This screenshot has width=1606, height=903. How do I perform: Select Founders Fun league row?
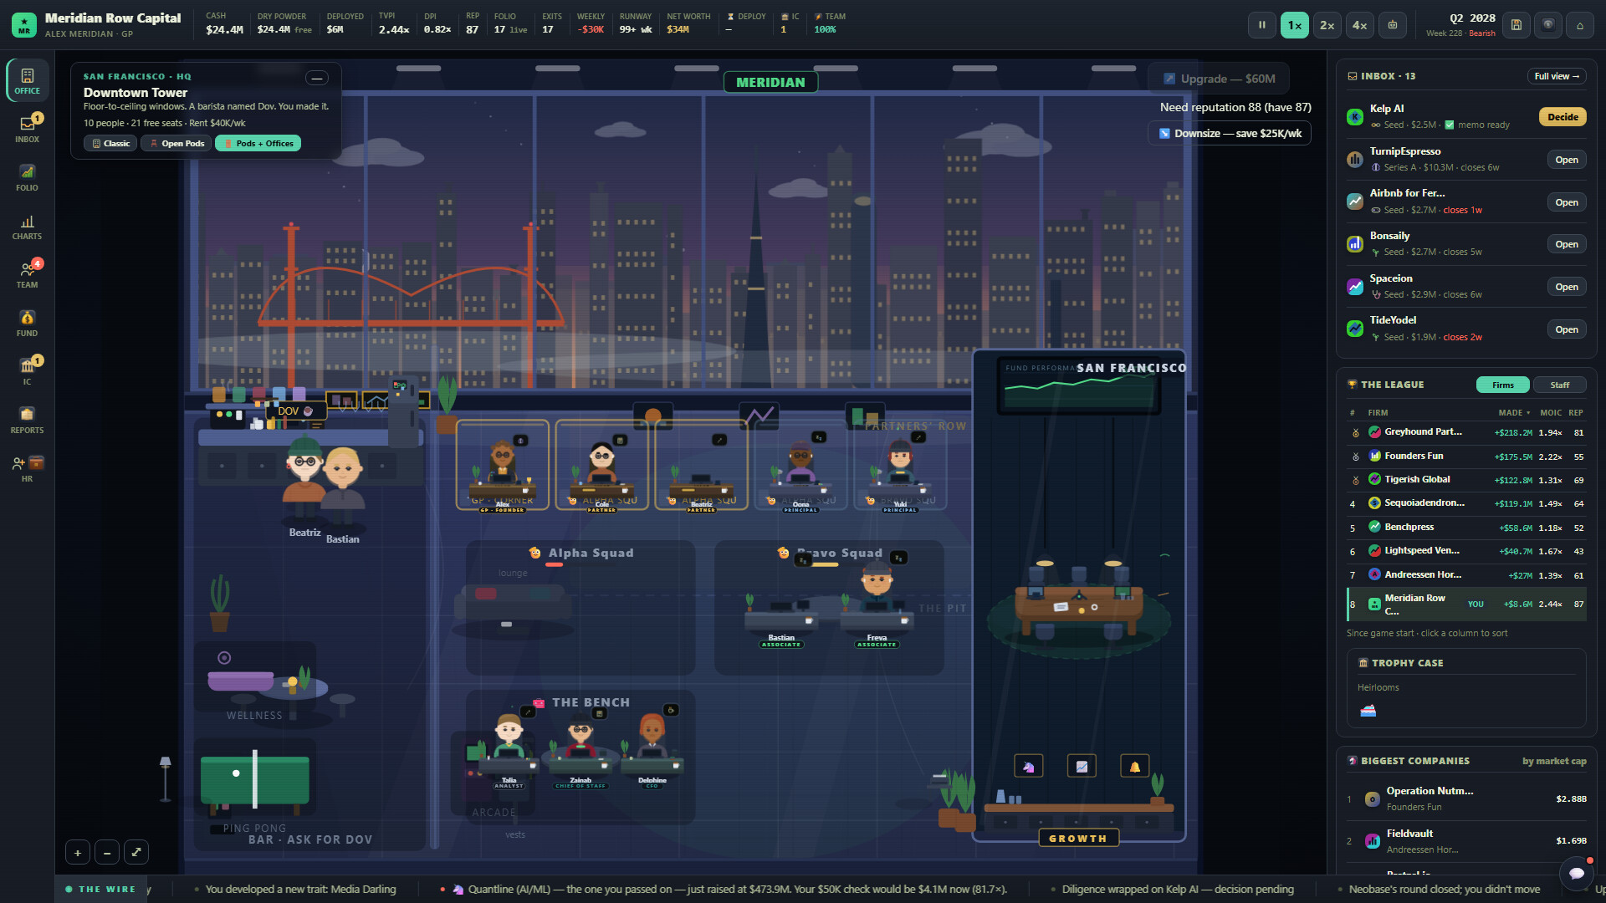pyautogui.click(x=1466, y=457)
